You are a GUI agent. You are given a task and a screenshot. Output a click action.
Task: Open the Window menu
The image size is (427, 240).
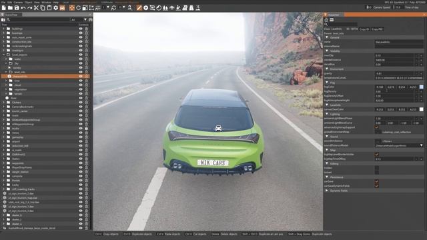tap(46, 2)
